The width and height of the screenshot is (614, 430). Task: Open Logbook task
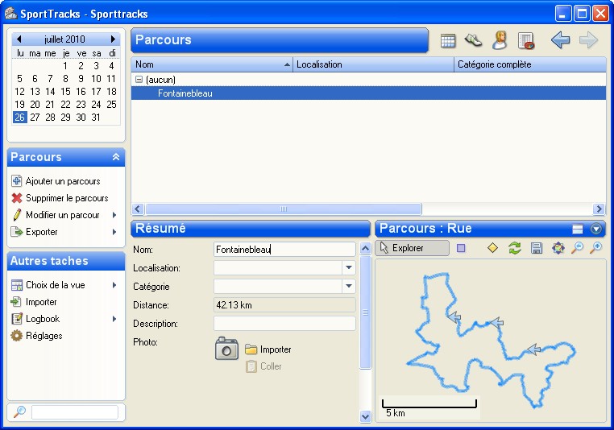pos(43,319)
